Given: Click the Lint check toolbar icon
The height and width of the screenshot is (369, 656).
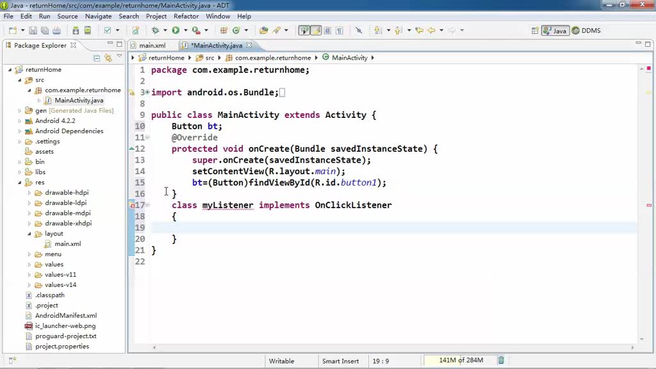Looking at the screenshot, I should (x=108, y=31).
